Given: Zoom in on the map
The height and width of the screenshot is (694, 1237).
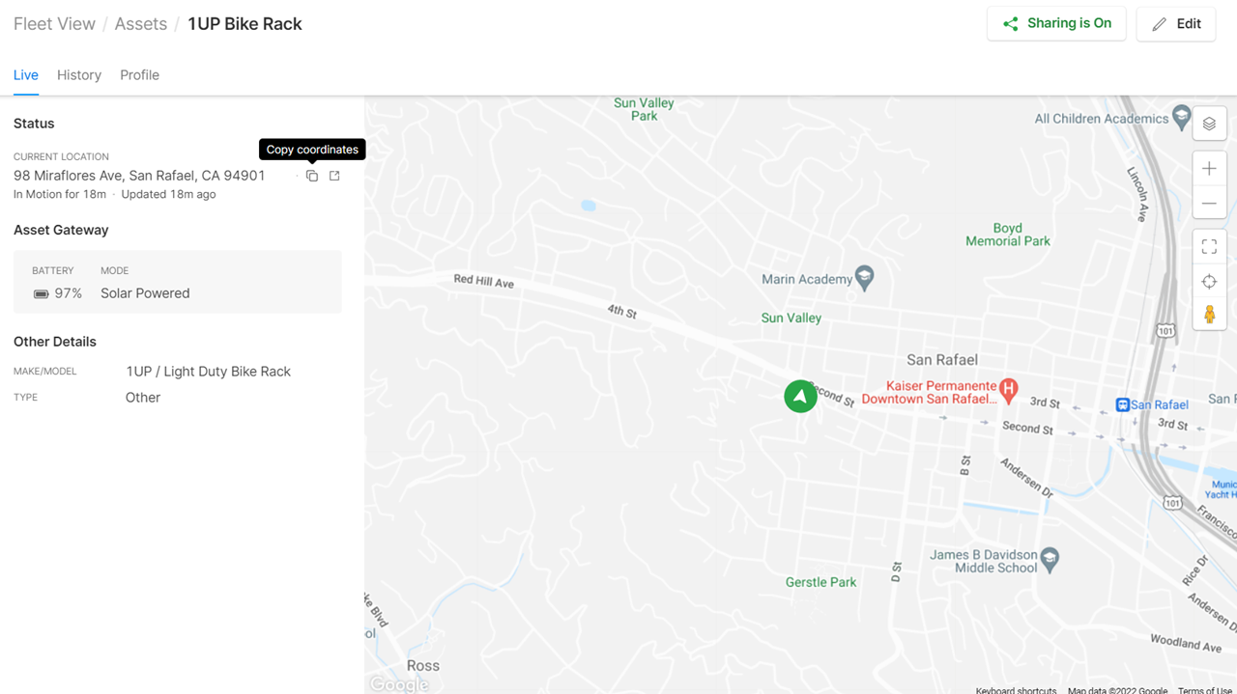Looking at the screenshot, I should tap(1209, 169).
